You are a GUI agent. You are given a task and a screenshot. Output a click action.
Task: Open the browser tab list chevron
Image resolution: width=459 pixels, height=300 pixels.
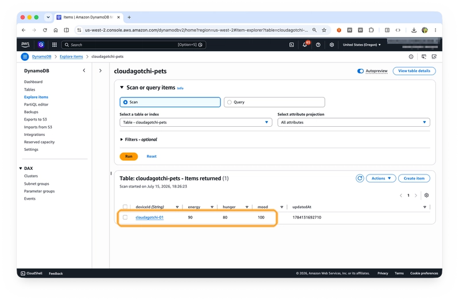pyautogui.click(x=48, y=17)
